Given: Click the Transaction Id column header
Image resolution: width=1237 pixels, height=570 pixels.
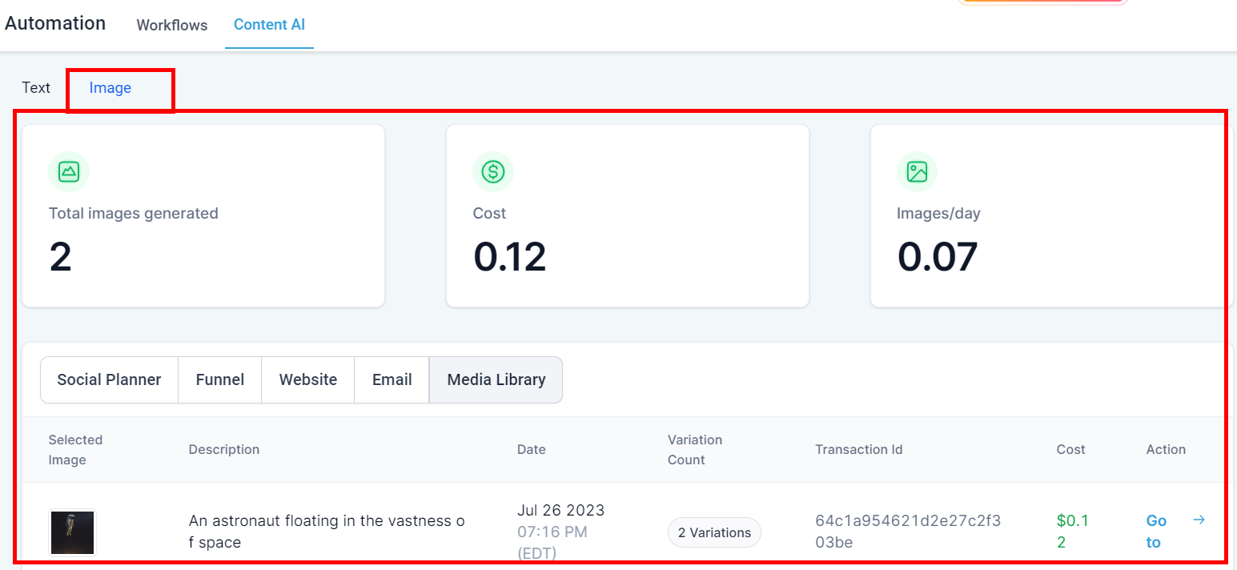Looking at the screenshot, I should [858, 449].
